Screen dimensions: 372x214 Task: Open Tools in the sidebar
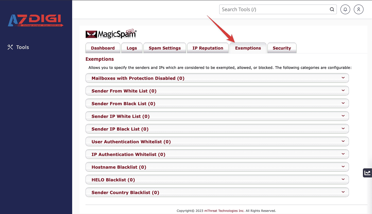pos(18,47)
